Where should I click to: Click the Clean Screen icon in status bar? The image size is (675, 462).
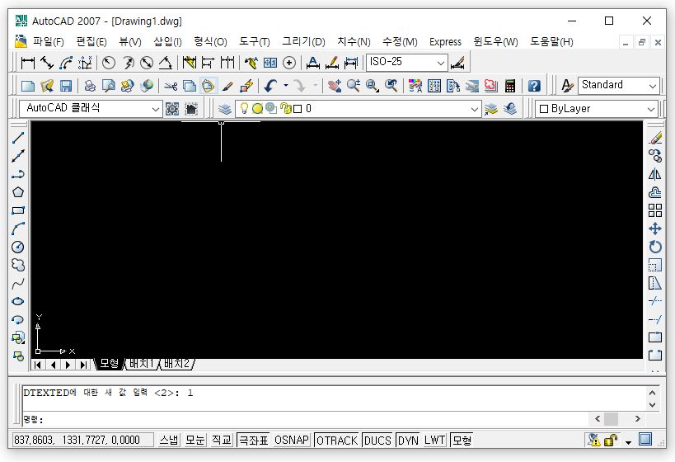pyautogui.click(x=645, y=439)
